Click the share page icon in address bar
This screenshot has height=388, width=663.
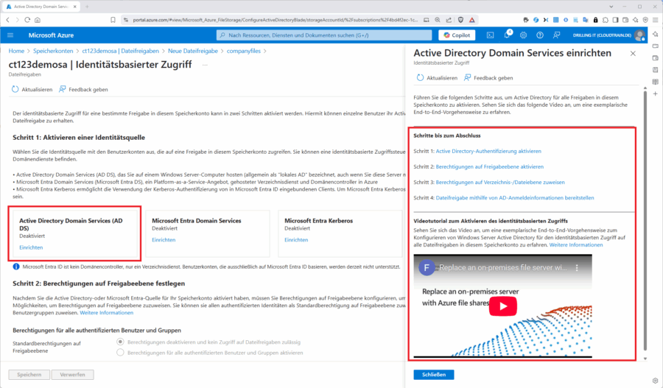pos(449,20)
